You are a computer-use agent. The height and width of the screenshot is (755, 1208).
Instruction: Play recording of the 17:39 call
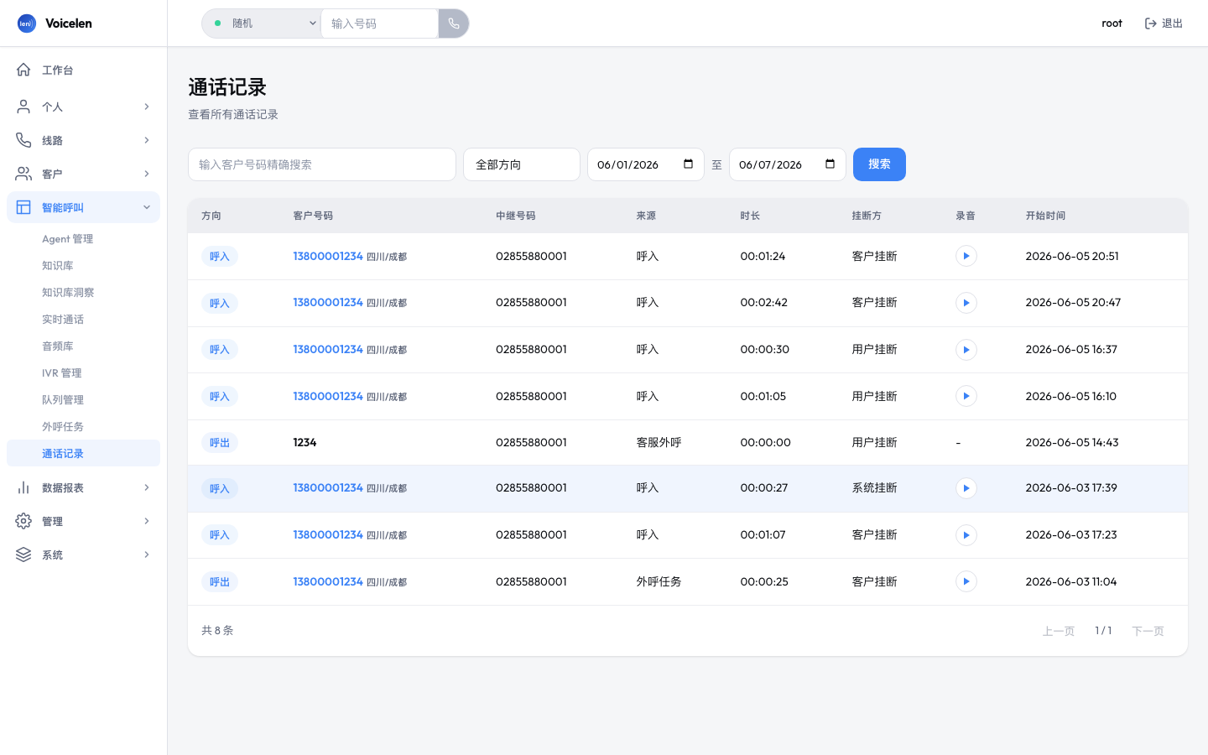(966, 488)
